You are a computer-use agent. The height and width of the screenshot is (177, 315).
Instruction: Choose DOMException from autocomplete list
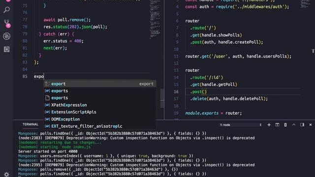[100, 119]
